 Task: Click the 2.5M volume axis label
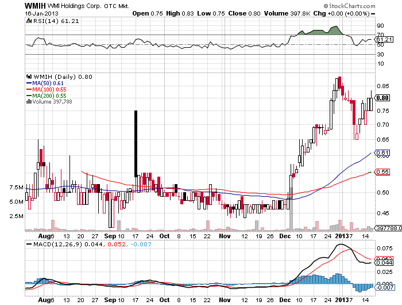point(17,216)
